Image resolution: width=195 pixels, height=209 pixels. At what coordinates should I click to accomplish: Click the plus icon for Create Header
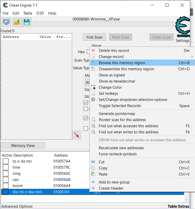point(93,188)
